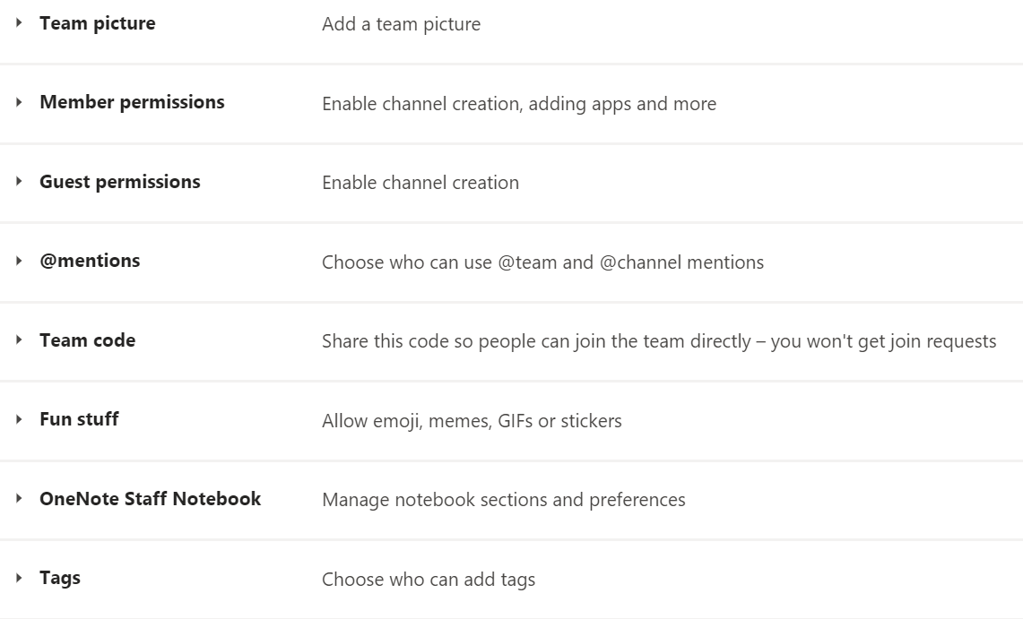This screenshot has width=1023, height=619.
Task: Open the Guest permissions heading
Action: pos(119,182)
